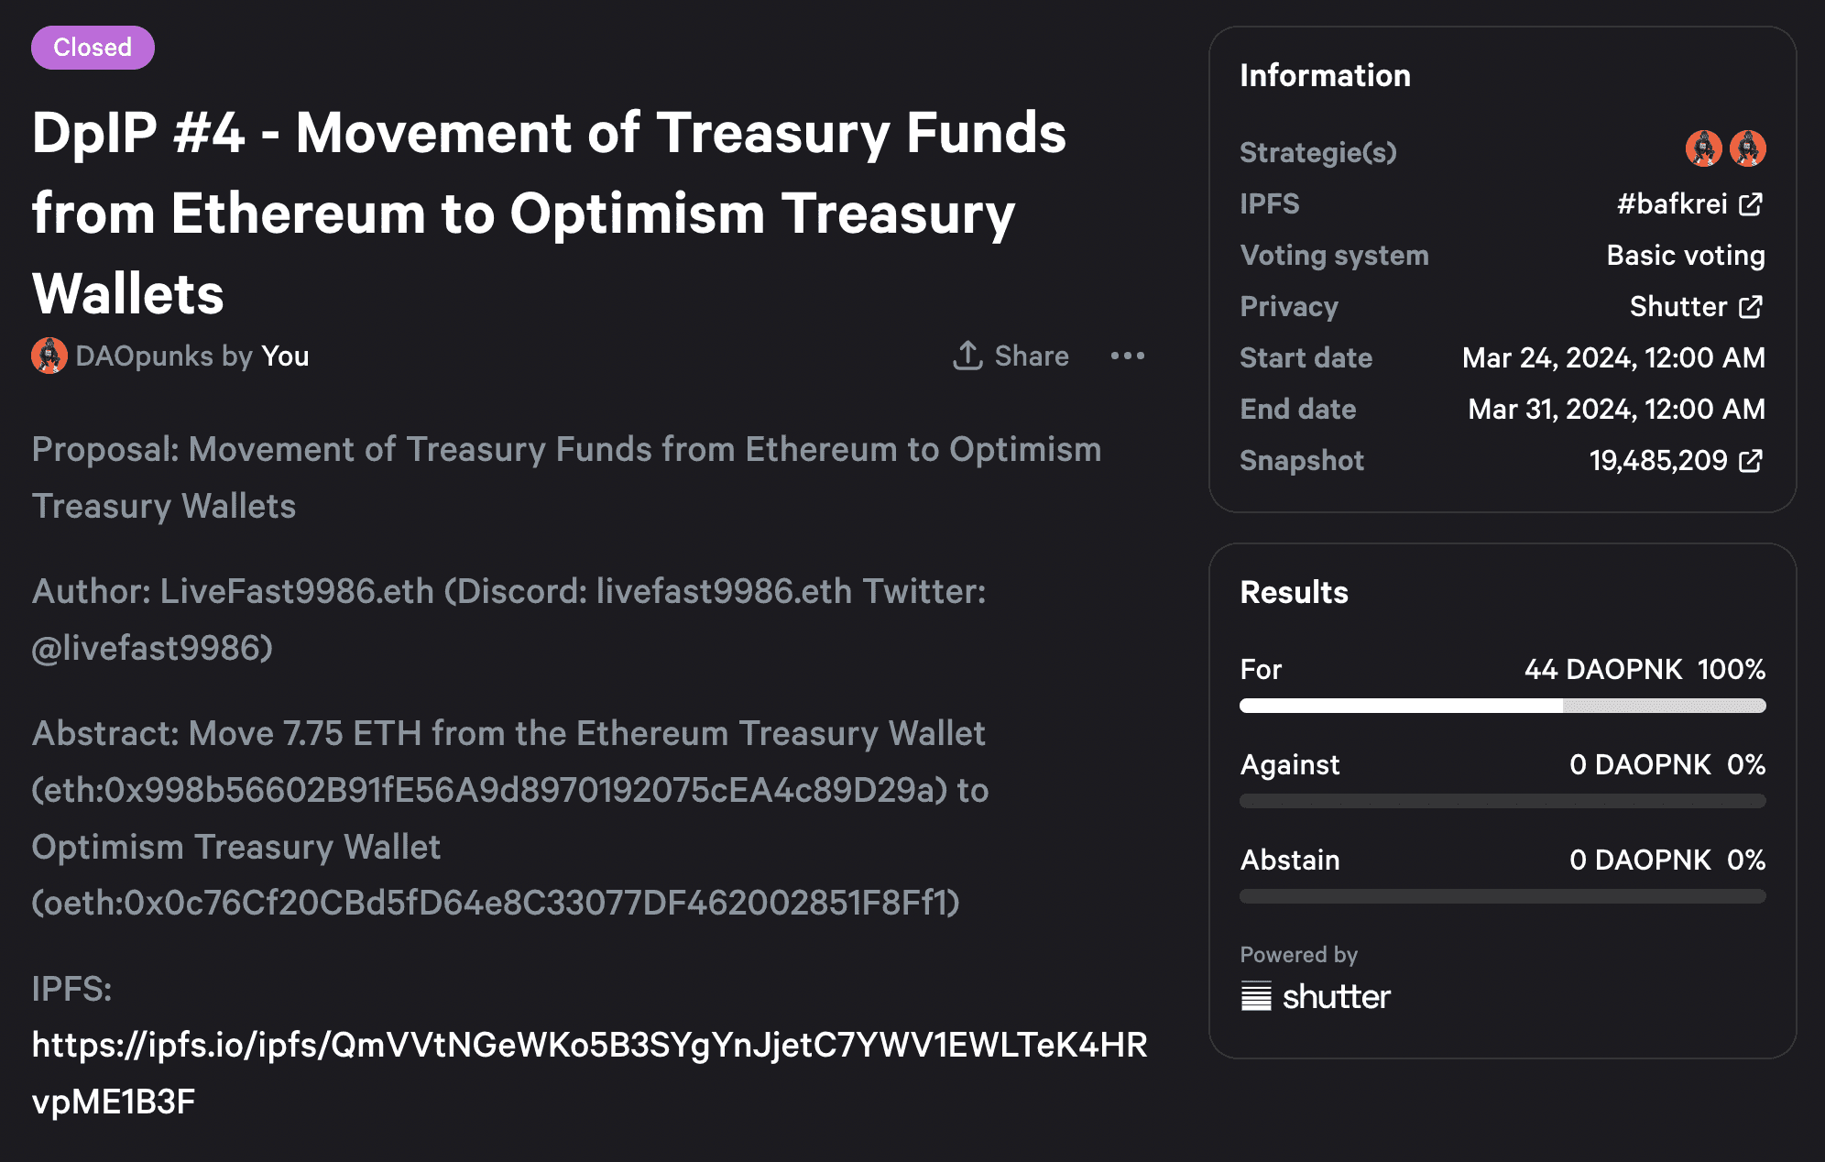Click the external link icon beside Shutter privacy

1750,307
